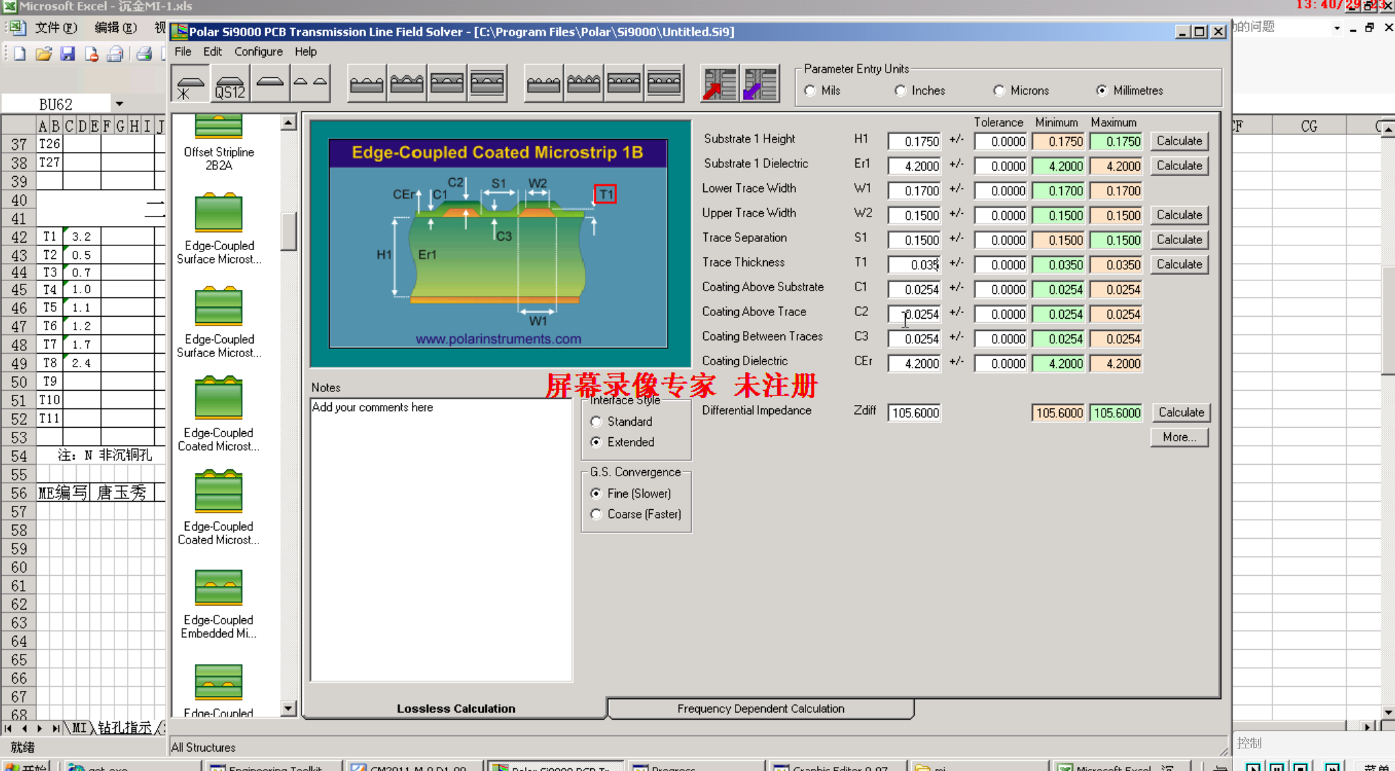Open Excel Name Box dropdown arrow
This screenshot has width=1395, height=771.
click(x=119, y=104)
